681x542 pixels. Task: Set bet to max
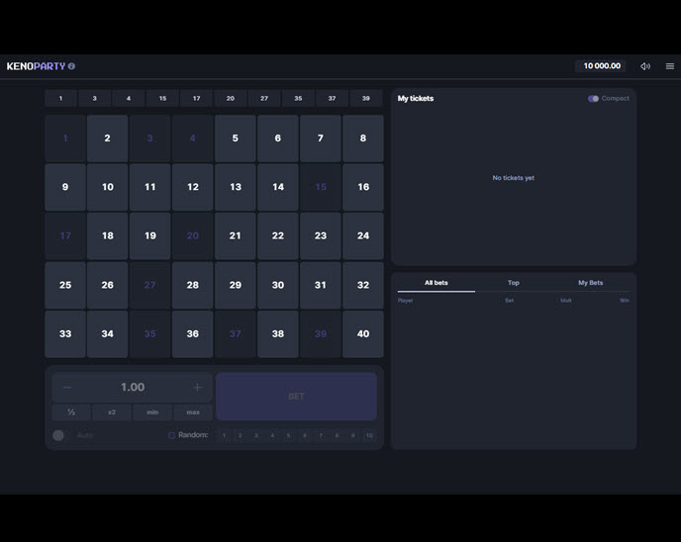[193, 412]
